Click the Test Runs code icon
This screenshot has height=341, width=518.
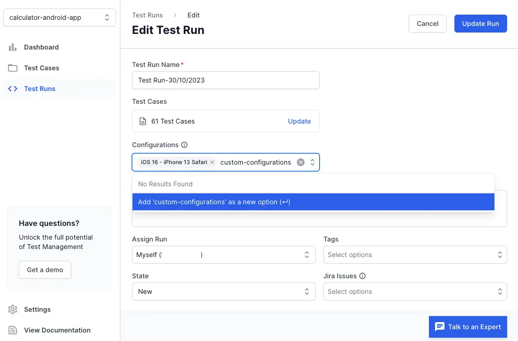pyautogui.click(x=13, y=89)
